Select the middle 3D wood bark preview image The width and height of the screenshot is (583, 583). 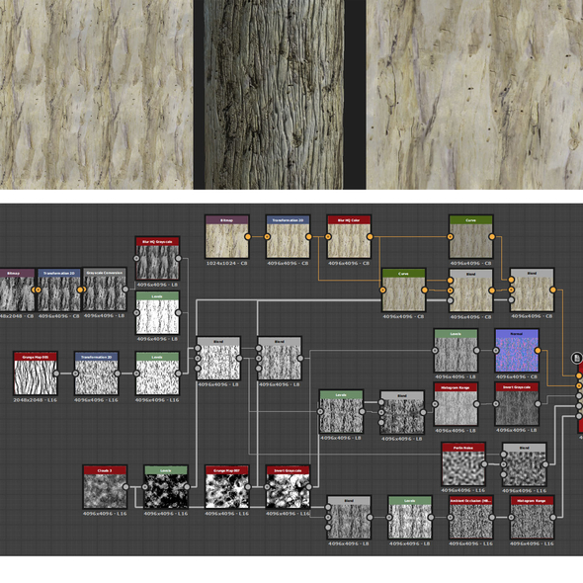[274, 95]
